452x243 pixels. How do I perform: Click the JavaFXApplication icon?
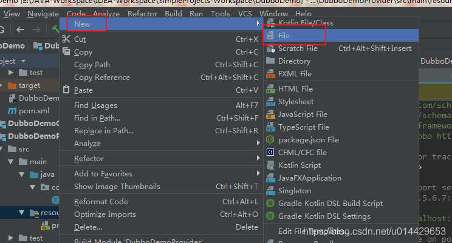(270, 178)
